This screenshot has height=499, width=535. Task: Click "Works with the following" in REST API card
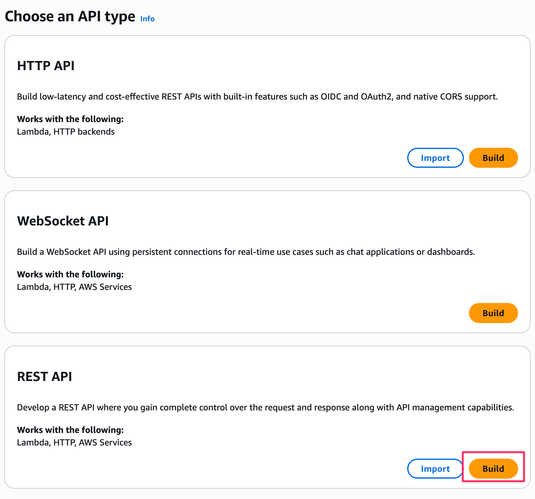[x=70, y=430]
